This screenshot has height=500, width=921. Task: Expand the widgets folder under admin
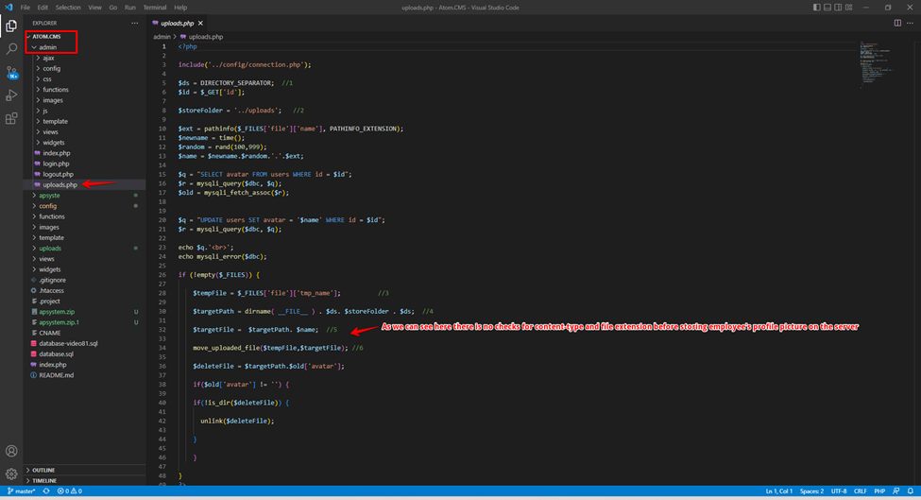point(84,142)
